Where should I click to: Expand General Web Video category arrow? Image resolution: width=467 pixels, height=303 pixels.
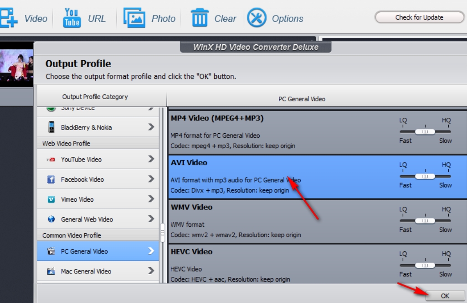click(151, 219)
